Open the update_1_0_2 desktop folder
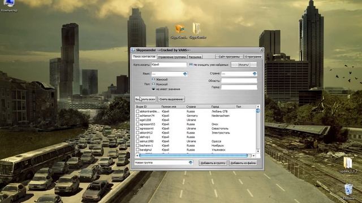The width and height of the screenshot is (362, 203). tap(348, 165)
